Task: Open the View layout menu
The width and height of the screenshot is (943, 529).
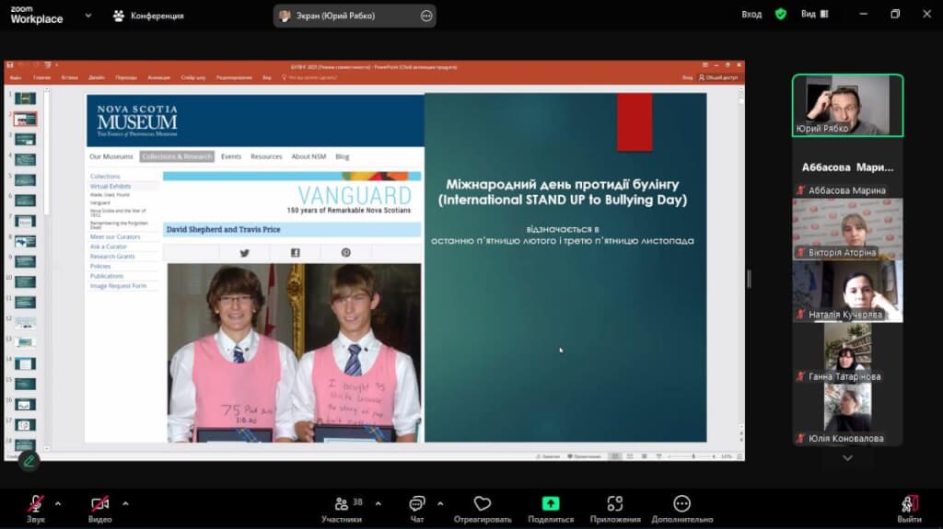Action: (x=814, y=15)
